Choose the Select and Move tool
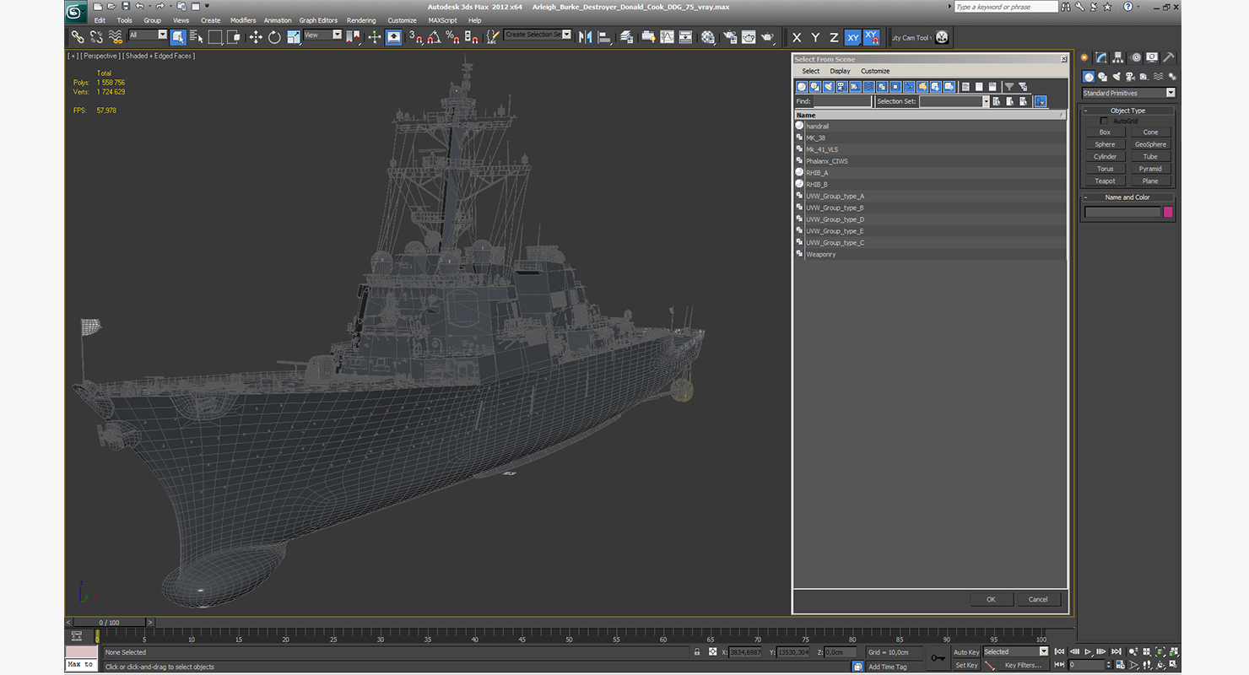The width and height of the screenshot is (1249, 675). 256,37
